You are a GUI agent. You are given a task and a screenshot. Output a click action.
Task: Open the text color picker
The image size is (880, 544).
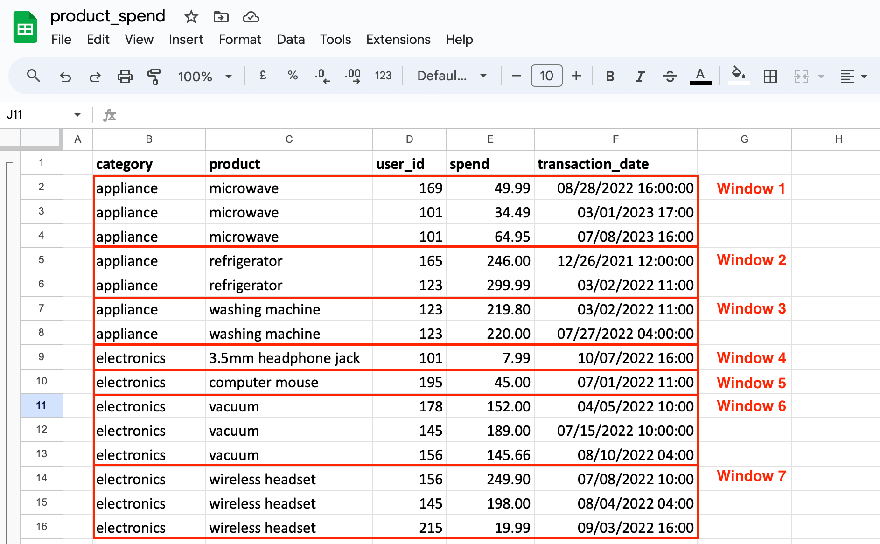coord(699,76)
